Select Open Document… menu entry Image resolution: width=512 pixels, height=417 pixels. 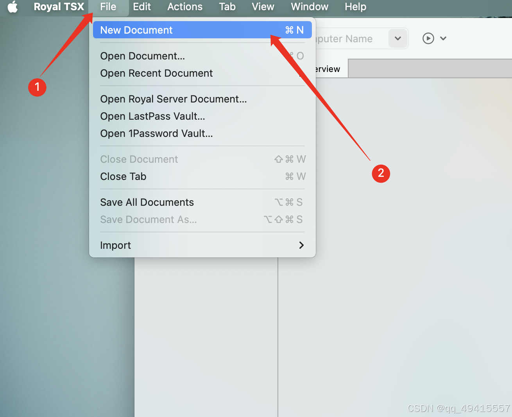click(x=202, y=56)
